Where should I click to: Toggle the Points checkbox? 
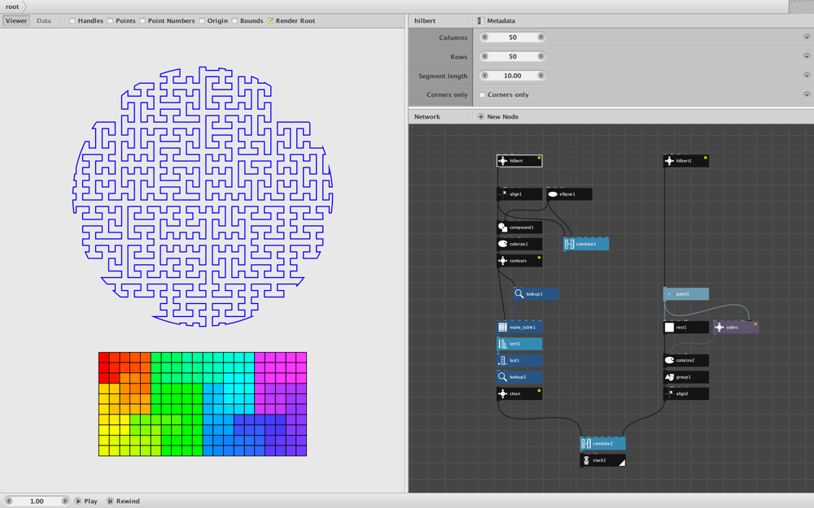(x=110, y=21)
